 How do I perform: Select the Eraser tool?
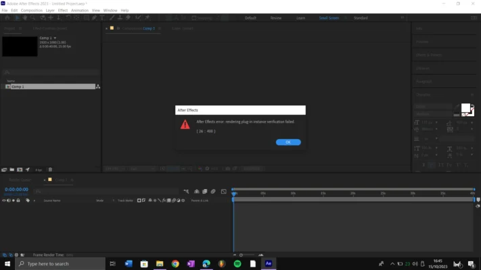(128, 18)
